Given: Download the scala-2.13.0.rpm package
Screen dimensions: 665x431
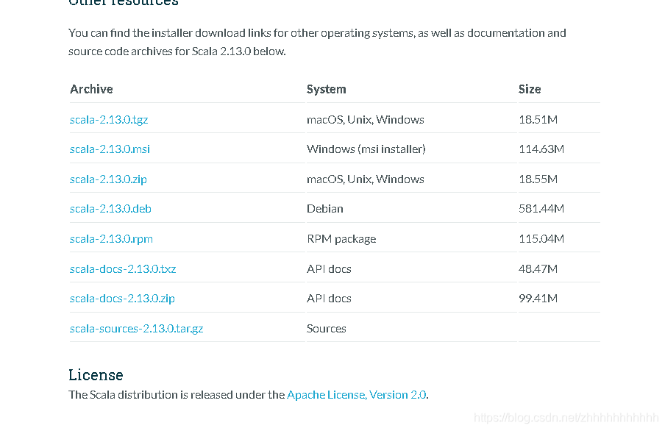Looking at the screenshot, I should 111,239.
